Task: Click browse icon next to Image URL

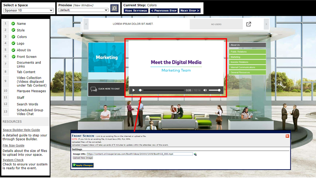Action: [195, 154]
